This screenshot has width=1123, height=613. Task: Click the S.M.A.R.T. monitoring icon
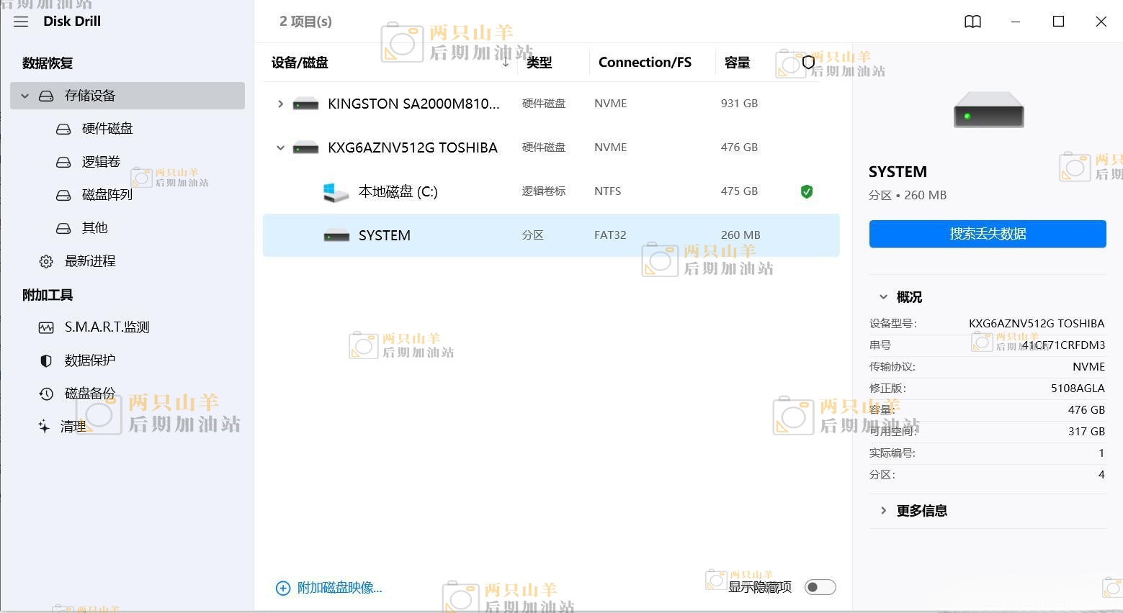pyautogui.click(x=46, y=327)
